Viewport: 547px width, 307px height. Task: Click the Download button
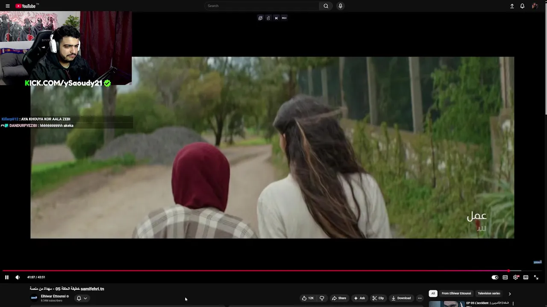tap(401, 298)
